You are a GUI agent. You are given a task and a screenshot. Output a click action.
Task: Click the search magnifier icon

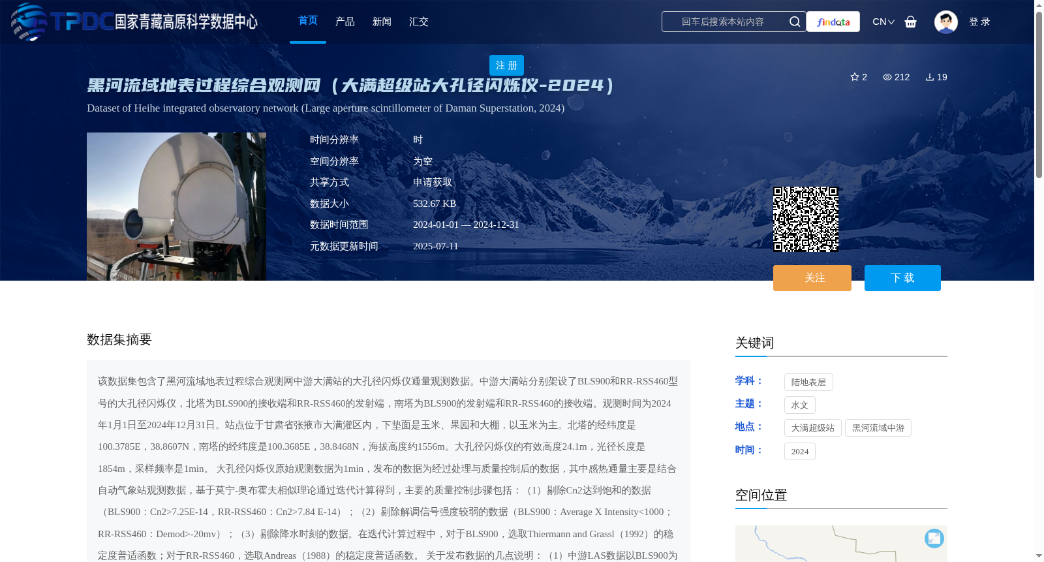pyautogui.click(x=794, y=22)
